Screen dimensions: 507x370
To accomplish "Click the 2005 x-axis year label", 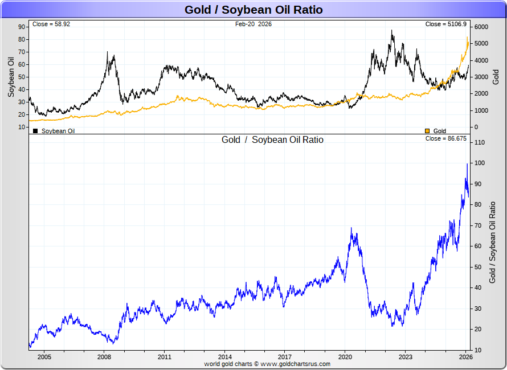I will click(44, 357).
